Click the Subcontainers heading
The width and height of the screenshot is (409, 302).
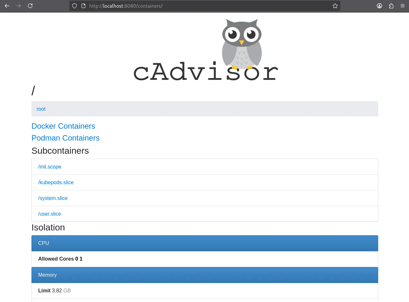(60, 151)
